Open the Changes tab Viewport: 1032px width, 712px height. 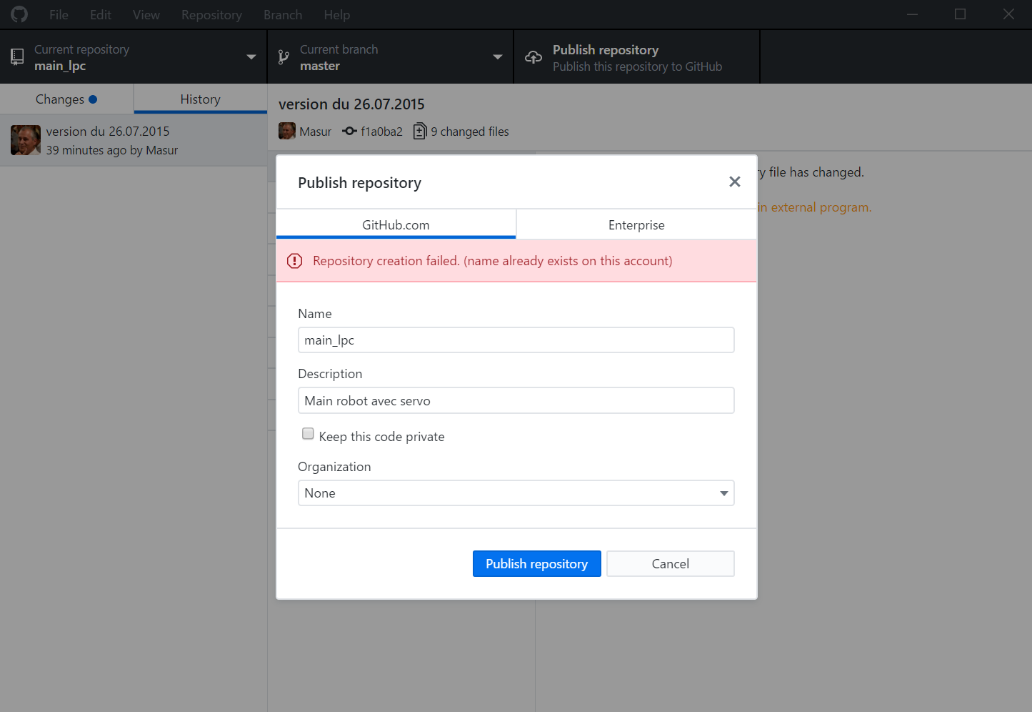[66, 99]
